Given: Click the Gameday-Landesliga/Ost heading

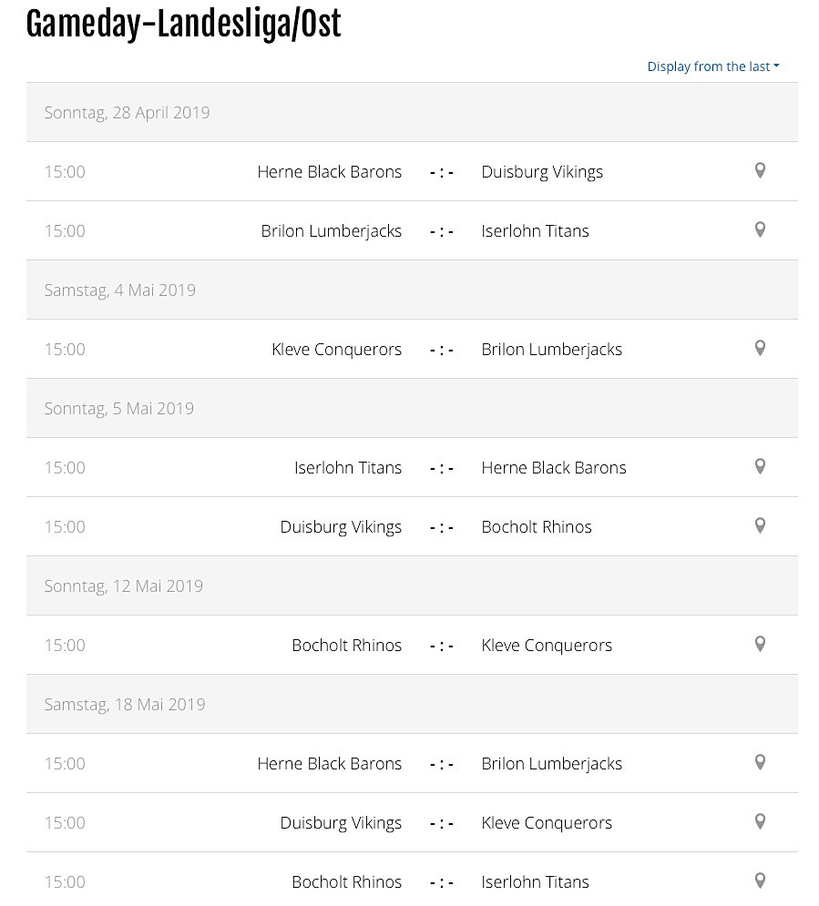Looking at the screenshot, I should point(183,25).
